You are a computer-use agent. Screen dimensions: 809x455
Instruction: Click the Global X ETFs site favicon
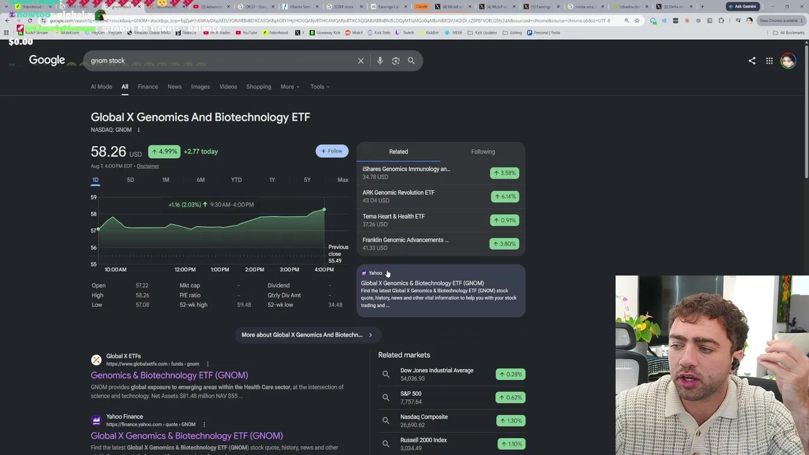[x=96, y=360]
